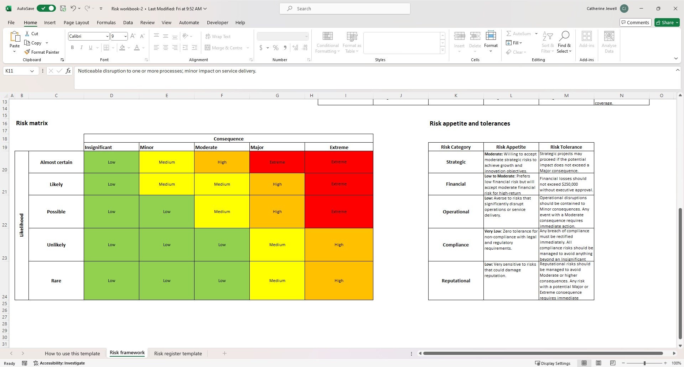The width and height of the screenshot is (684, 367).
Task: Toggle italic formatting
Action: (81, 47)
